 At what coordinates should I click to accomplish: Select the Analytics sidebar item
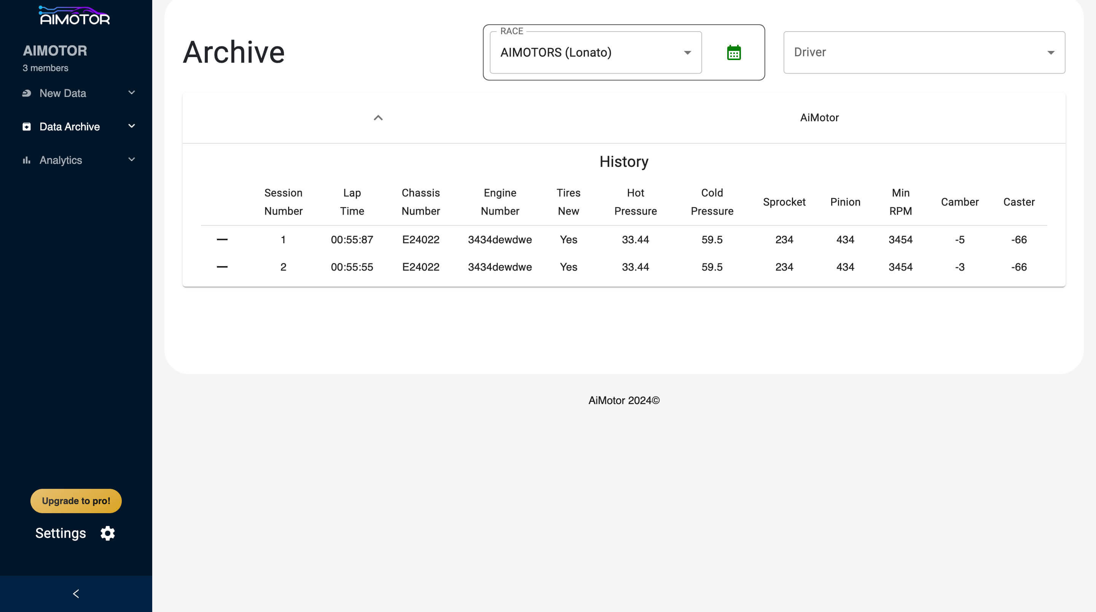coord(61,160)
